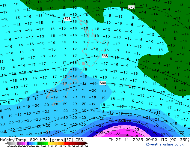Click the dark maroon right arrow tip of the scale

[x=86, y=143]
